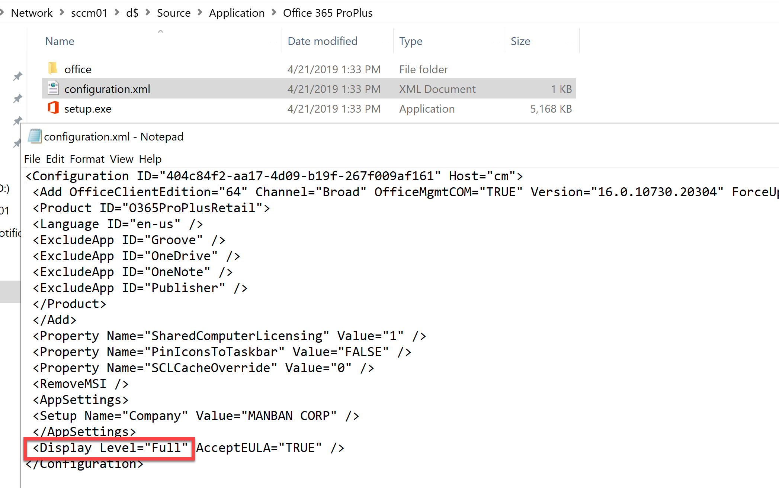Select the configuration.xml file row
The image size is (779, 488).
(107, 88)
